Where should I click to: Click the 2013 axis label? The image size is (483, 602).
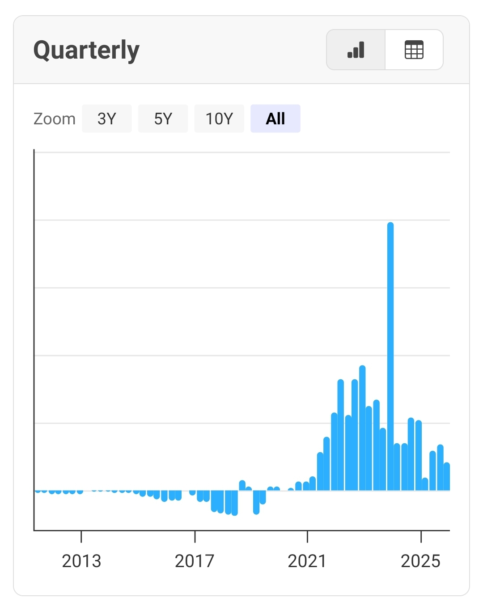pos(81,561)
